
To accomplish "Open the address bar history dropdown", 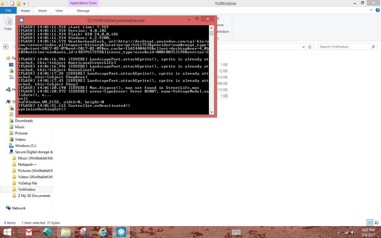I will pos(303,47).
